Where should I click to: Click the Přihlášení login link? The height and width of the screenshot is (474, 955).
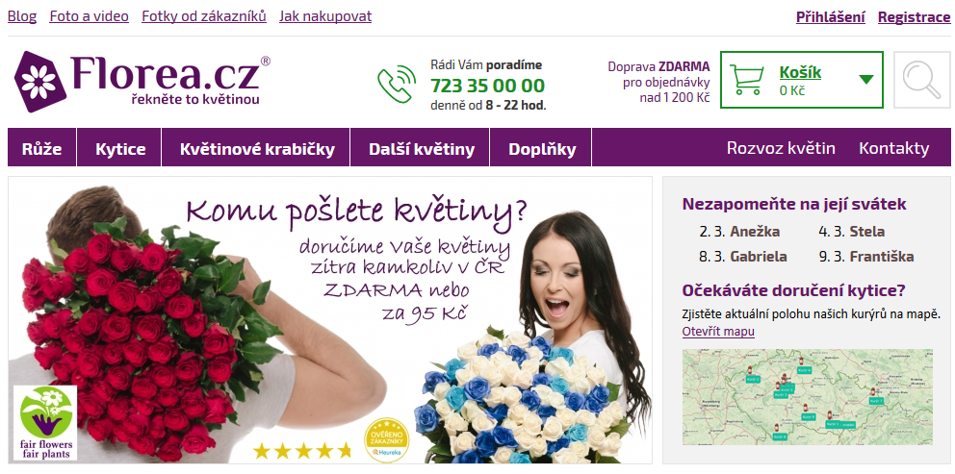coord(831,17)
